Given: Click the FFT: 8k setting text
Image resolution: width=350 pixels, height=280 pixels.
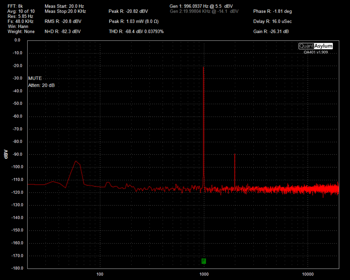Looking at the screenshot, I should [x=15, y=6].
